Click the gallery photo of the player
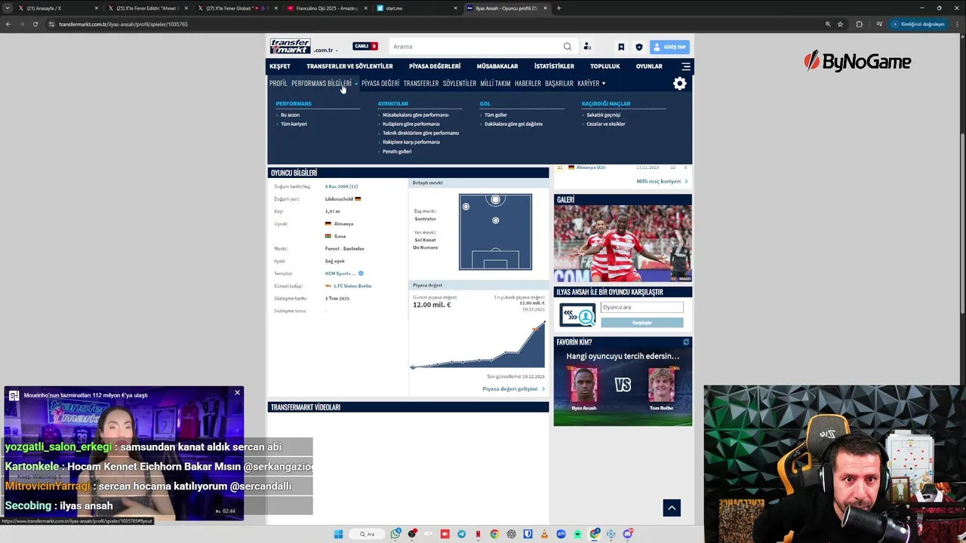 pyautogui.click(x=623, y=244)
